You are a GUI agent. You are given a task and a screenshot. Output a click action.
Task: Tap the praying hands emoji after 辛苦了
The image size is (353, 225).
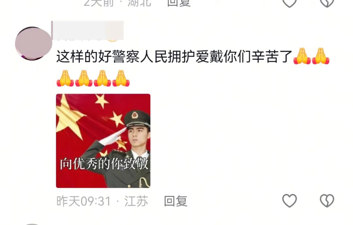[311, 56]
